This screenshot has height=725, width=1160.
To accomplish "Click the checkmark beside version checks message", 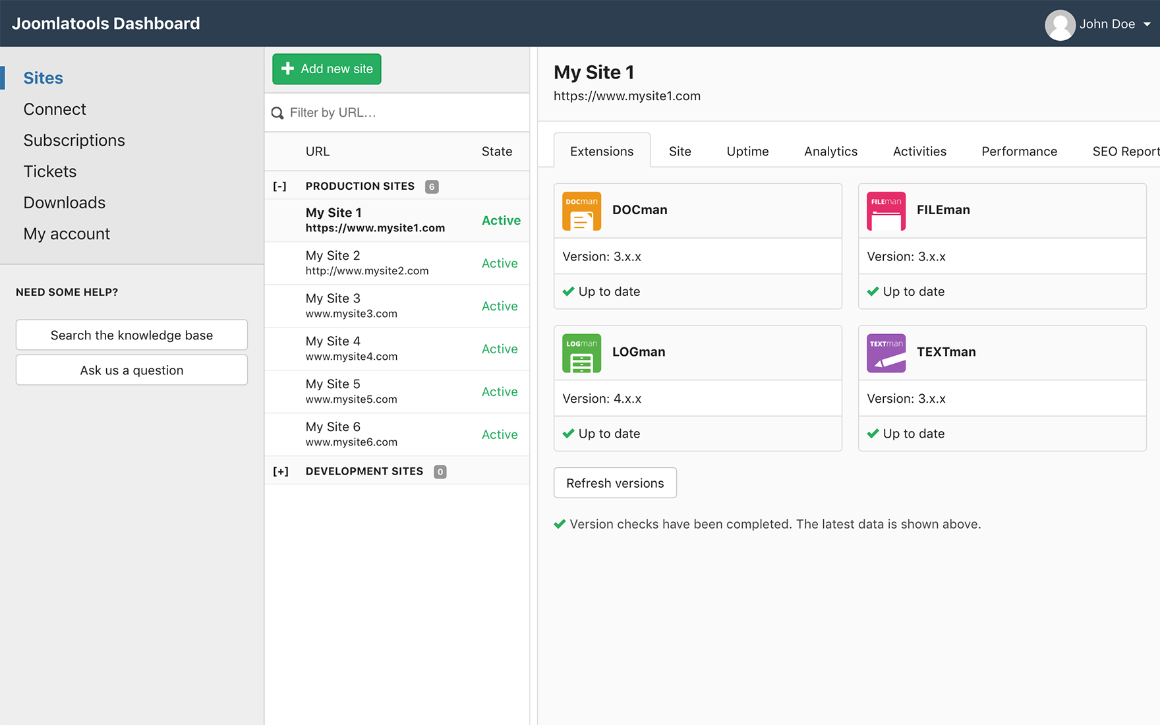I will [560, 524].
